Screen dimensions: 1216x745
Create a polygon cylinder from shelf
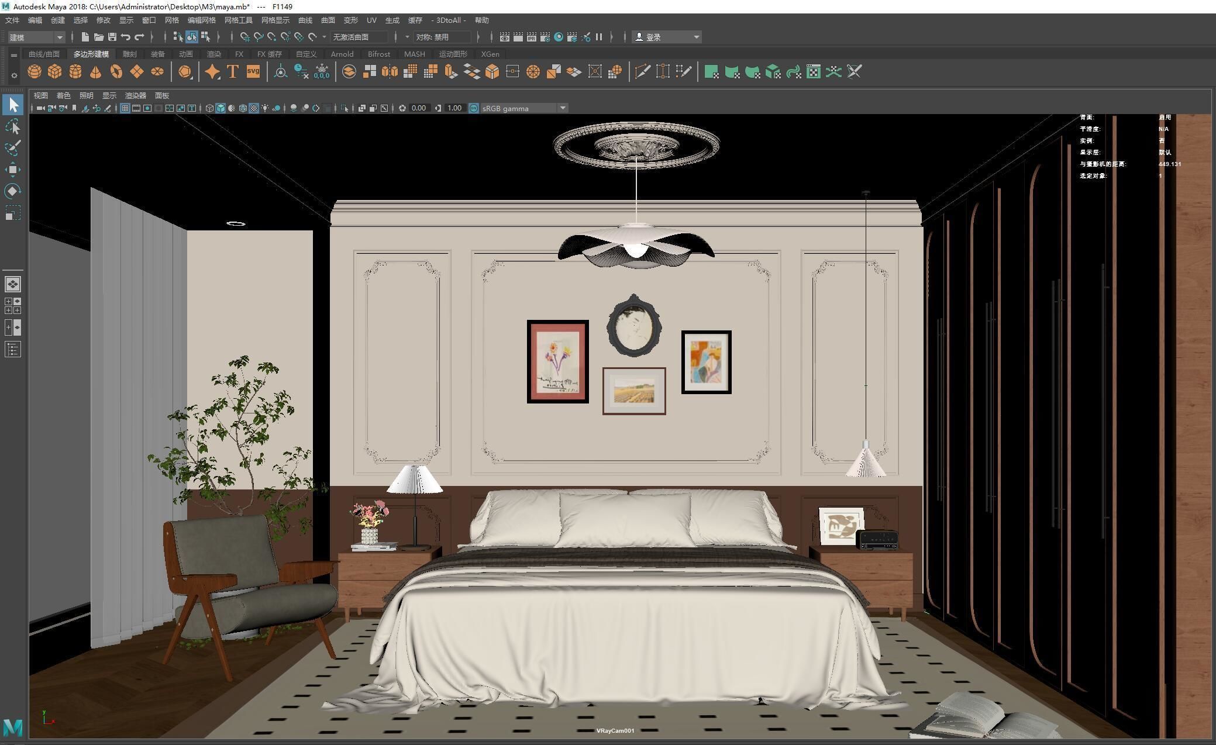75,72
